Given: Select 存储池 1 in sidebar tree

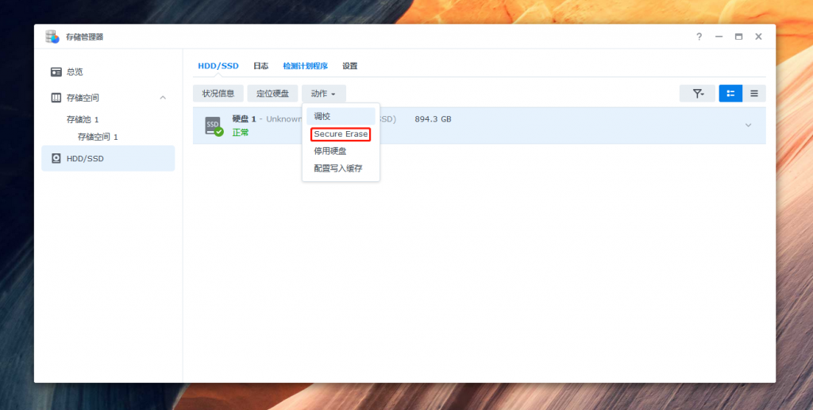Looking at the screenshot, I should tap(83, 119).
